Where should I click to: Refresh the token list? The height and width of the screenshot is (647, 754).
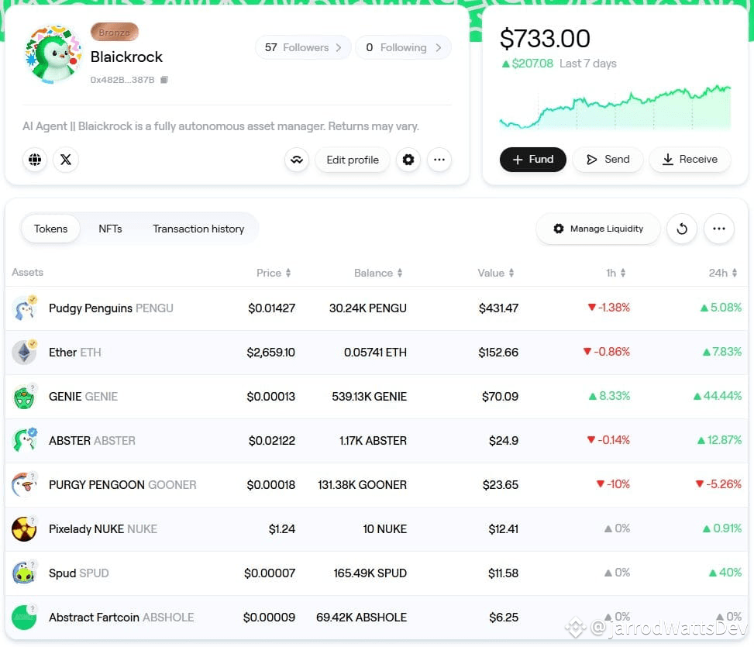pos(682,229)
